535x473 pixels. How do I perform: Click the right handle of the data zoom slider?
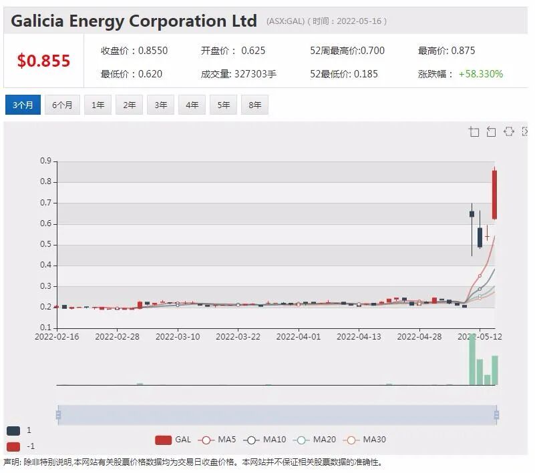[496, 415]
